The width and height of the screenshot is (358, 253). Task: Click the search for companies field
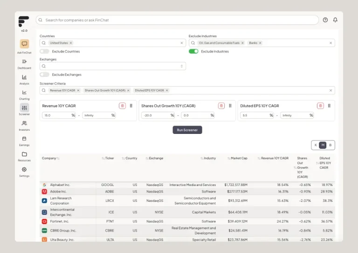pos(177,20)
